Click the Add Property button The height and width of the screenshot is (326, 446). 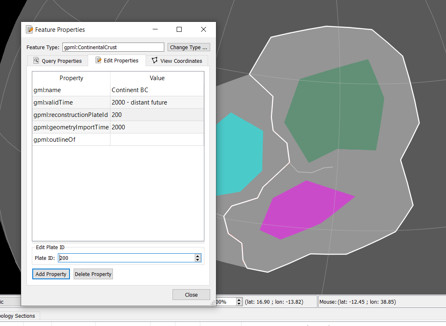[x=51, y=274]
